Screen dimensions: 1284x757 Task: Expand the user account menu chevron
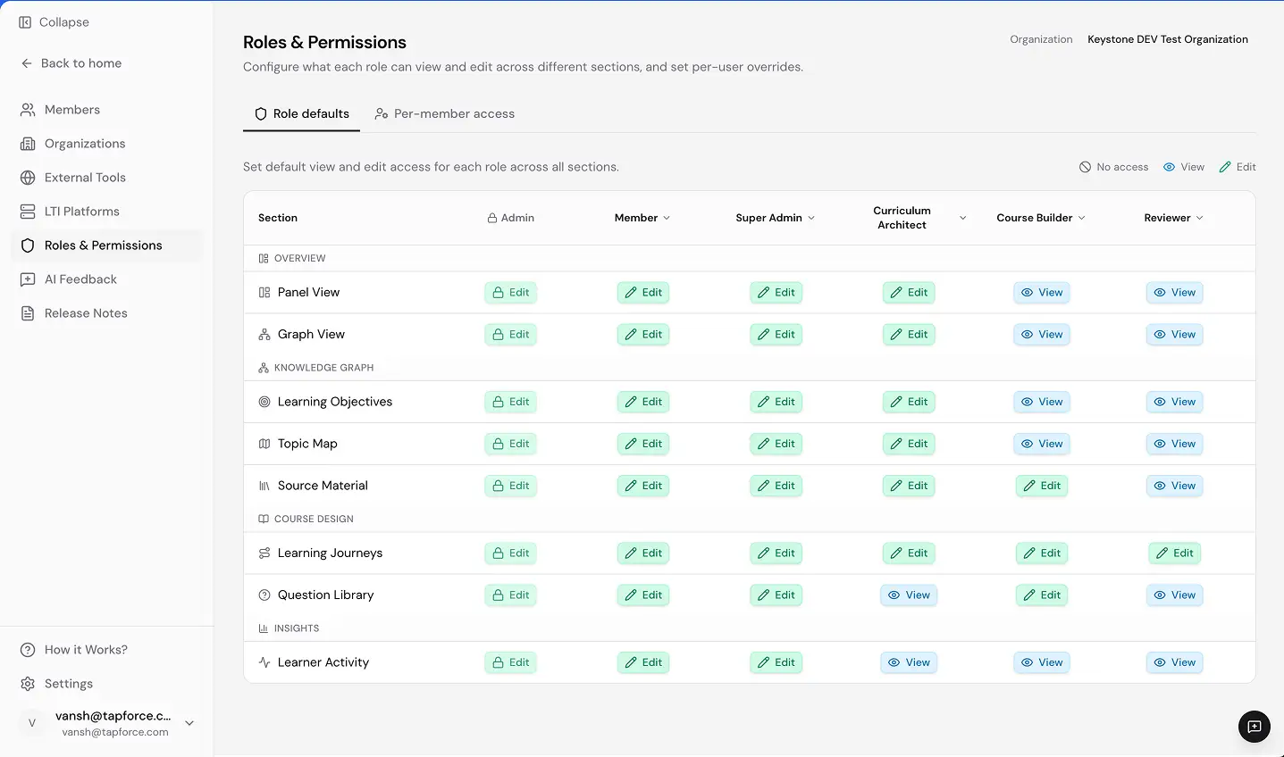point(189,723)
